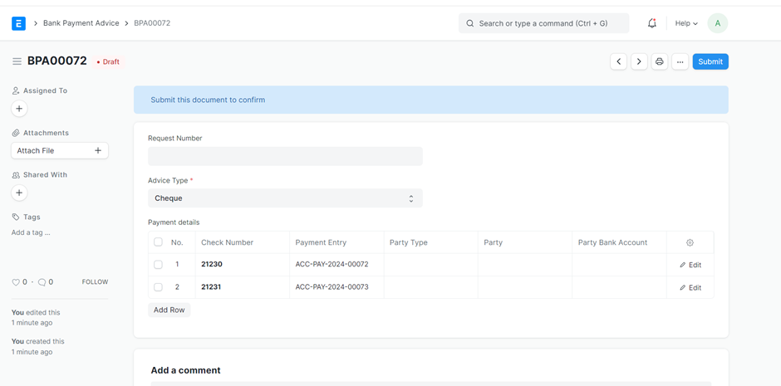
Task: Select the header checkbox for all rows
Action: (158, 242)
